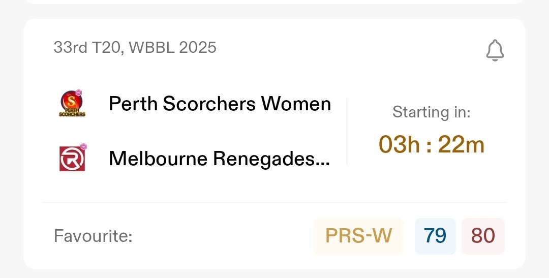Click the vertical divider beside the team names

[347, 132]
